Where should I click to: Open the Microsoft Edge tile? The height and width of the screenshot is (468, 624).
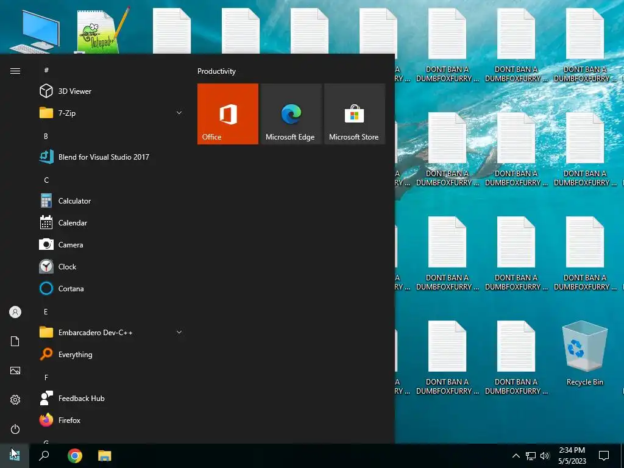291,114
